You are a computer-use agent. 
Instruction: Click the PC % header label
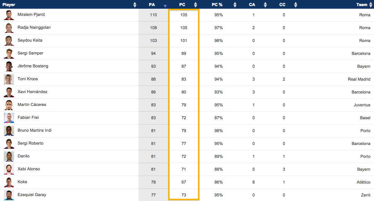click(x=217, y=5)
